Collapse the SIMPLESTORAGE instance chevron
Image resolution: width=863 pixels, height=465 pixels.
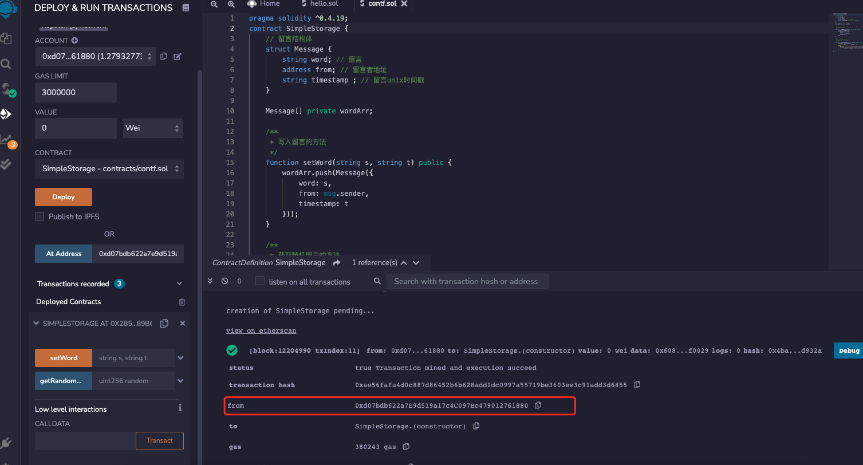click(x=36, y=324)
